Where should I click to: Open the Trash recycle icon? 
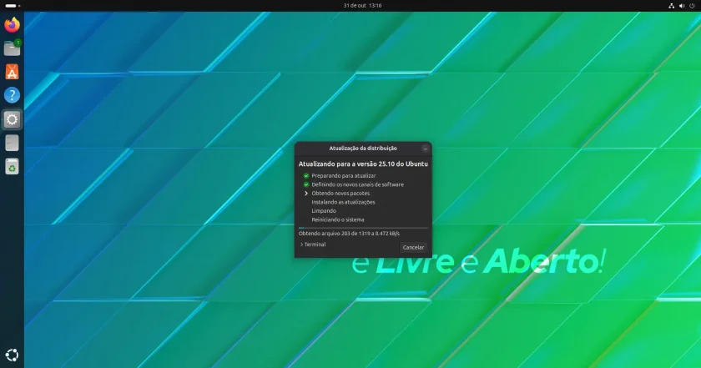(x=12, y=167)
